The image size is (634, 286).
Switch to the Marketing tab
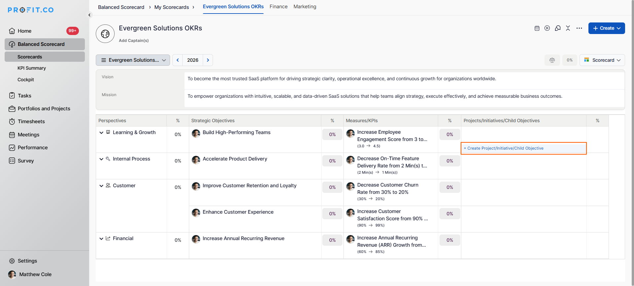tap(305, 7)
